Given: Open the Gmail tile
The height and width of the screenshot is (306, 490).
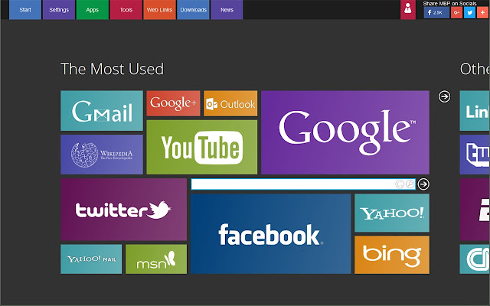Looking at the screenshot, I should pos(102,110).
